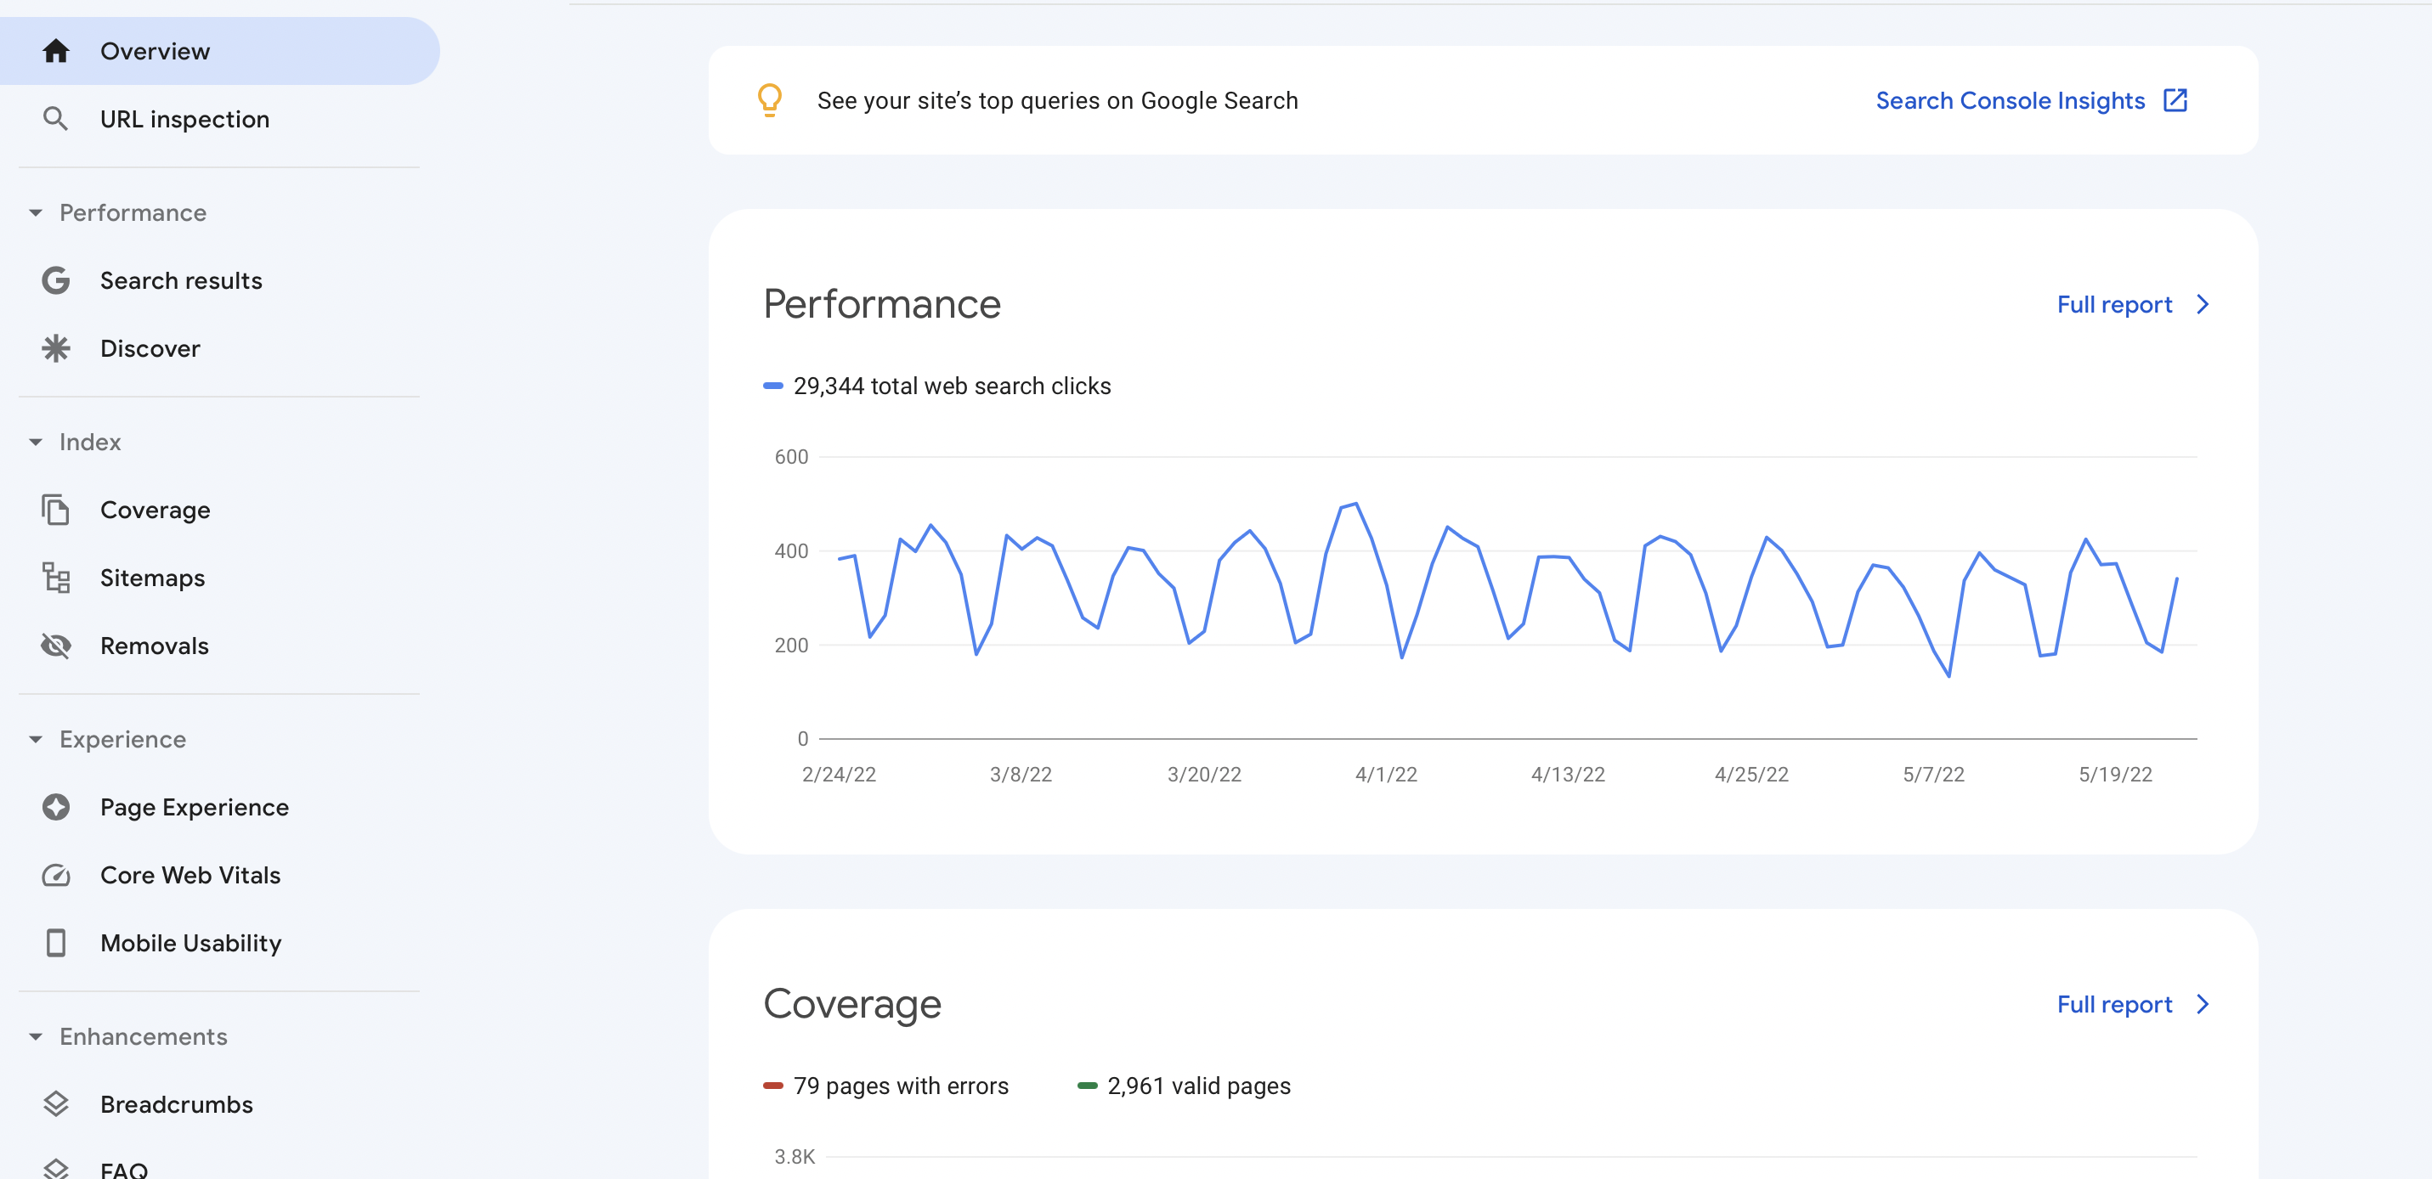Click the Overview home icon
This screenshot has height=1179, width=2432.
[56, 51]
